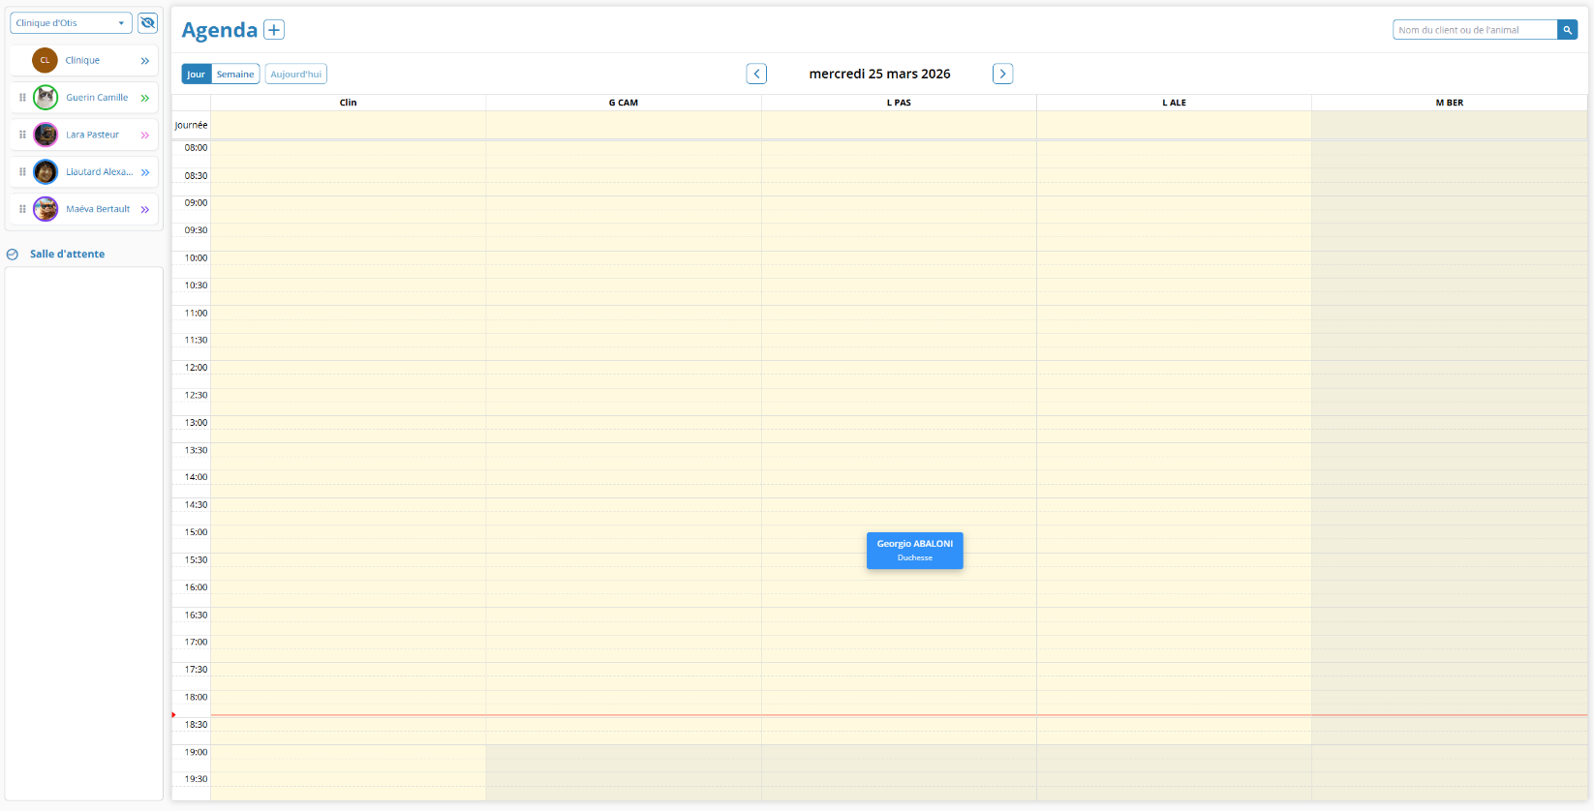Click the client or animal search field
The image size is (1594, 811).
point(1474,30)
